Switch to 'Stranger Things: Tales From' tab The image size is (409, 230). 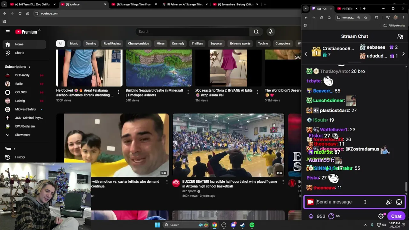click(134, 4)
